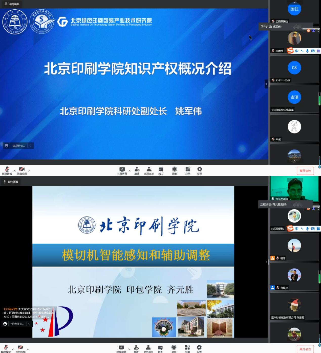
Task: Open the 成员(82) participants list
Action: [x=149, y=171]
